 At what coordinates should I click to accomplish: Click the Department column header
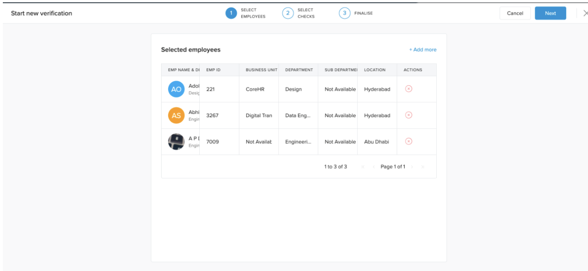point(299,70)
